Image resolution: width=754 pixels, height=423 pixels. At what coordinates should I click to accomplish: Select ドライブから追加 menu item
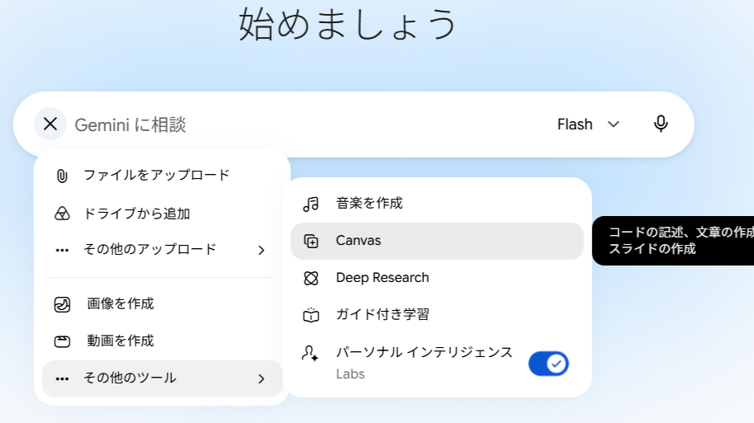(x=162, y=214)
